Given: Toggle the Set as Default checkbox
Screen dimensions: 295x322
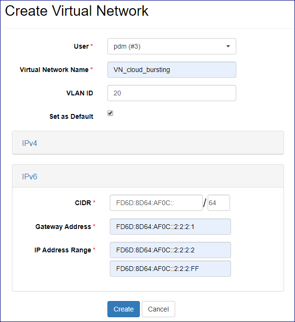Looking at the screenshot, I should (x=110, y=114).
